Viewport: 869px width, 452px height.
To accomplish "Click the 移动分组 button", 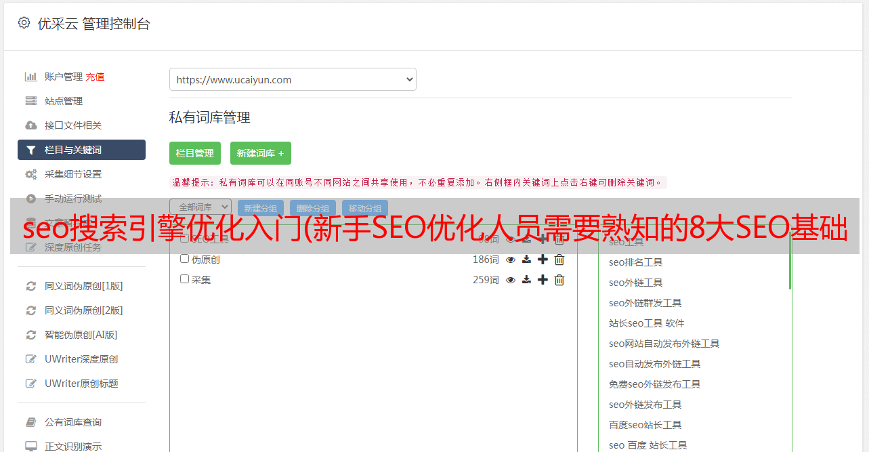I will tap(365, 208).
